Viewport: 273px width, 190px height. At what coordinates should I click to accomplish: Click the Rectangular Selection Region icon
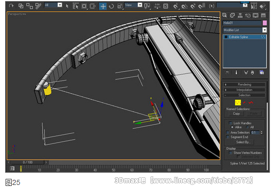point(84,6)
